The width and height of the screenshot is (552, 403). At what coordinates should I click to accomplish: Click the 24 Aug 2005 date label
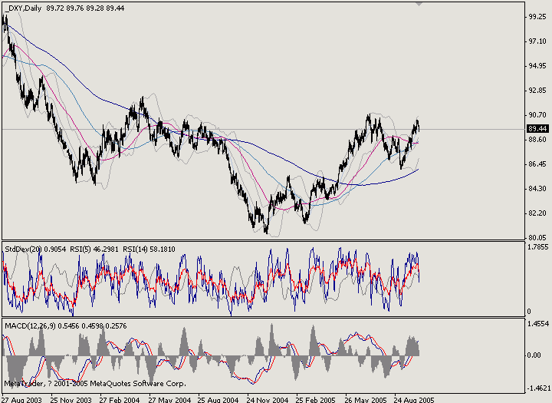pos(414,400)
